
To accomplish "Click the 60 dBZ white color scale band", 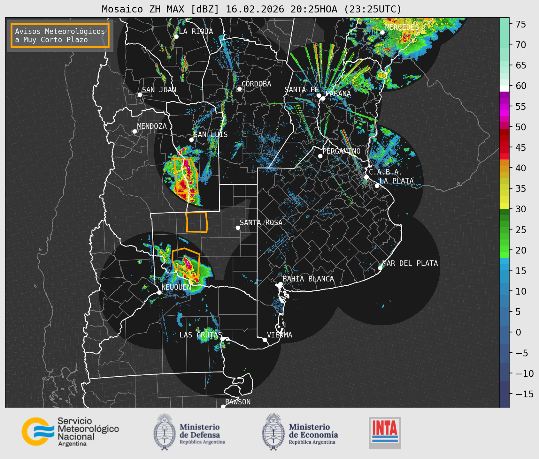I will (x=504, y=88).
